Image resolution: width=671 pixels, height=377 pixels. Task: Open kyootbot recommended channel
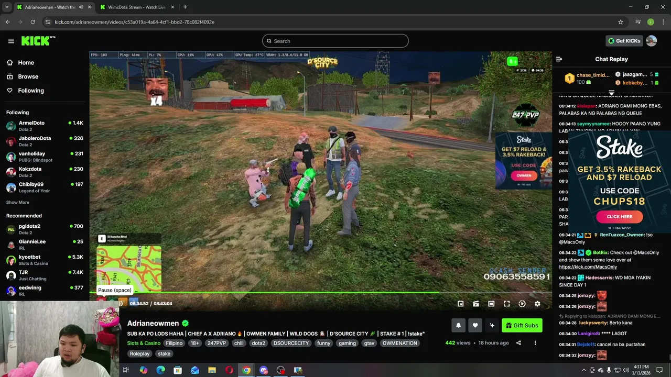pos(45,260)
